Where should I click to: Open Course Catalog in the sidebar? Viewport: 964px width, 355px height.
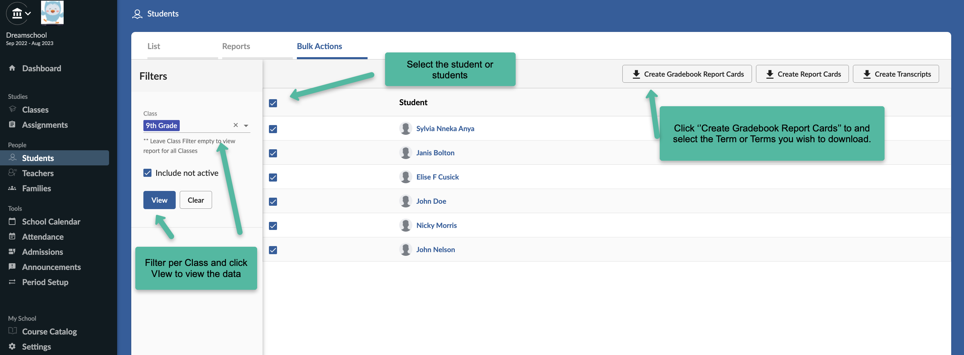(x=49, y=331)
